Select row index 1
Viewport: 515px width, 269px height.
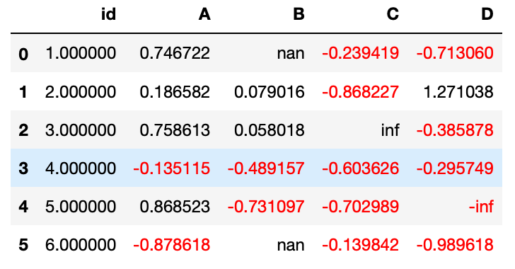[23, 92]
